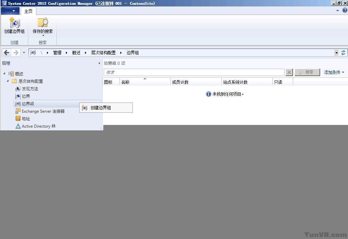Expand the arrow after 层次结构配置 in breadcrumb

pos(121,53)
